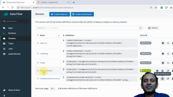Open items per page 30 dropdown
Screen dimensions: 173x97
(x=53, y=89)
